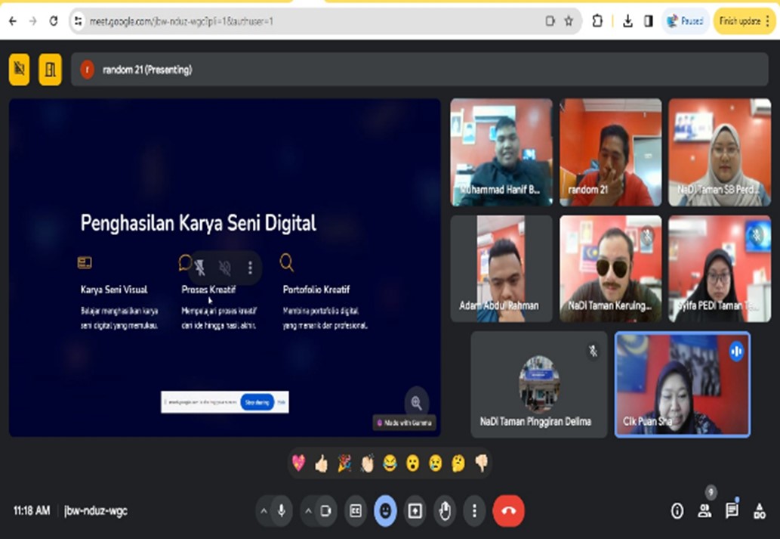
Task: Click the Stop sharing button
Action: click(x=257, y=402)
